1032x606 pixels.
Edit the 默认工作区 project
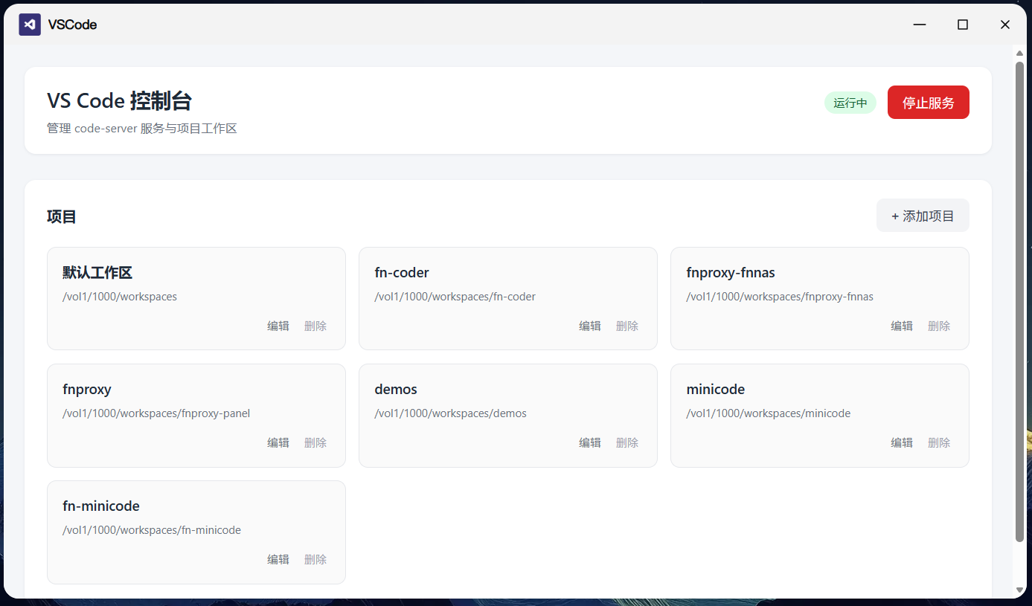click(278, 326)
